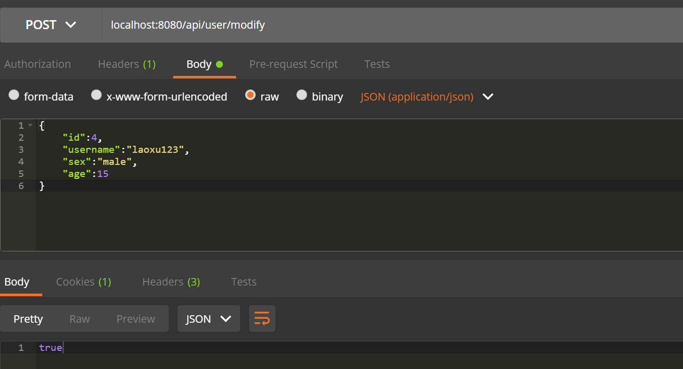Viewport: 683px width, 369px height.
Task: Select the Raw response view
Action: tap(80, 319)
